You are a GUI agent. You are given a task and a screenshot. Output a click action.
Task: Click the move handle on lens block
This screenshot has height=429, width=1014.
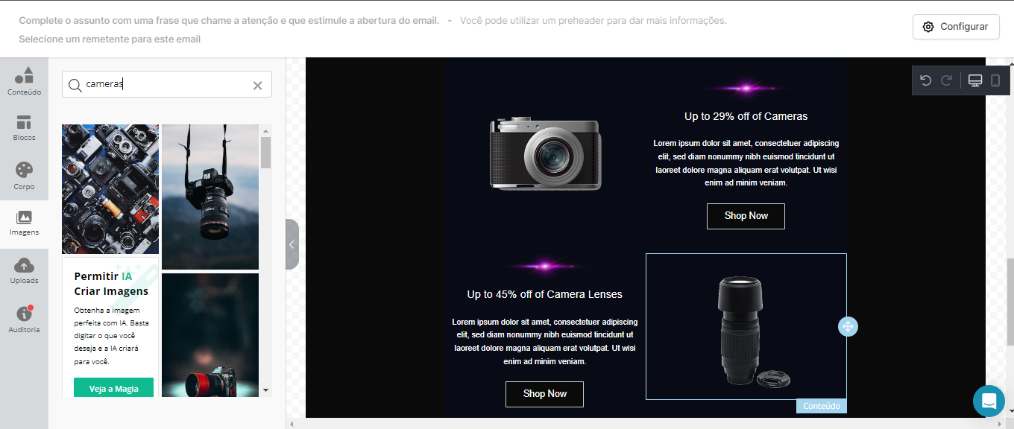point(848,326)
